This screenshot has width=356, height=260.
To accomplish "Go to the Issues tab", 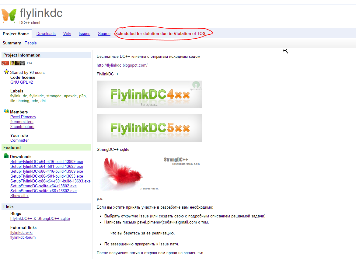I will tap(85, 33).
